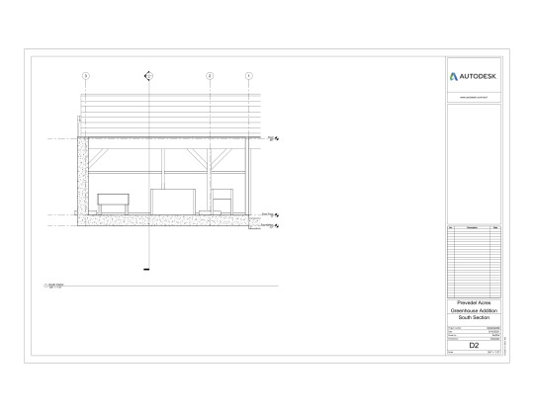Select the Foundation level marker symbol

(x=277, y=226)
